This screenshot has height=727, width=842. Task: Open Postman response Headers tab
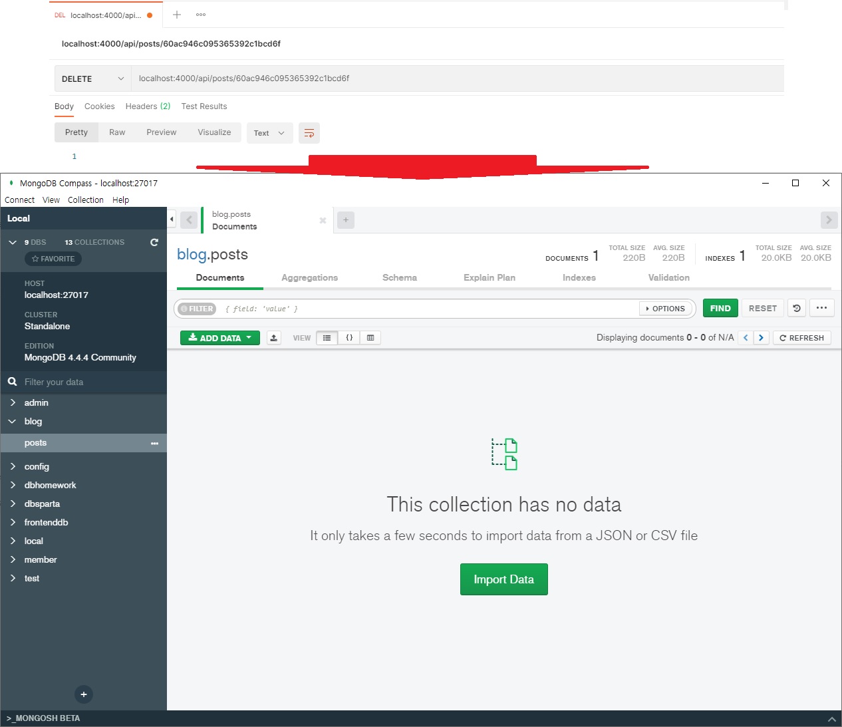click(x=148, y=106)
